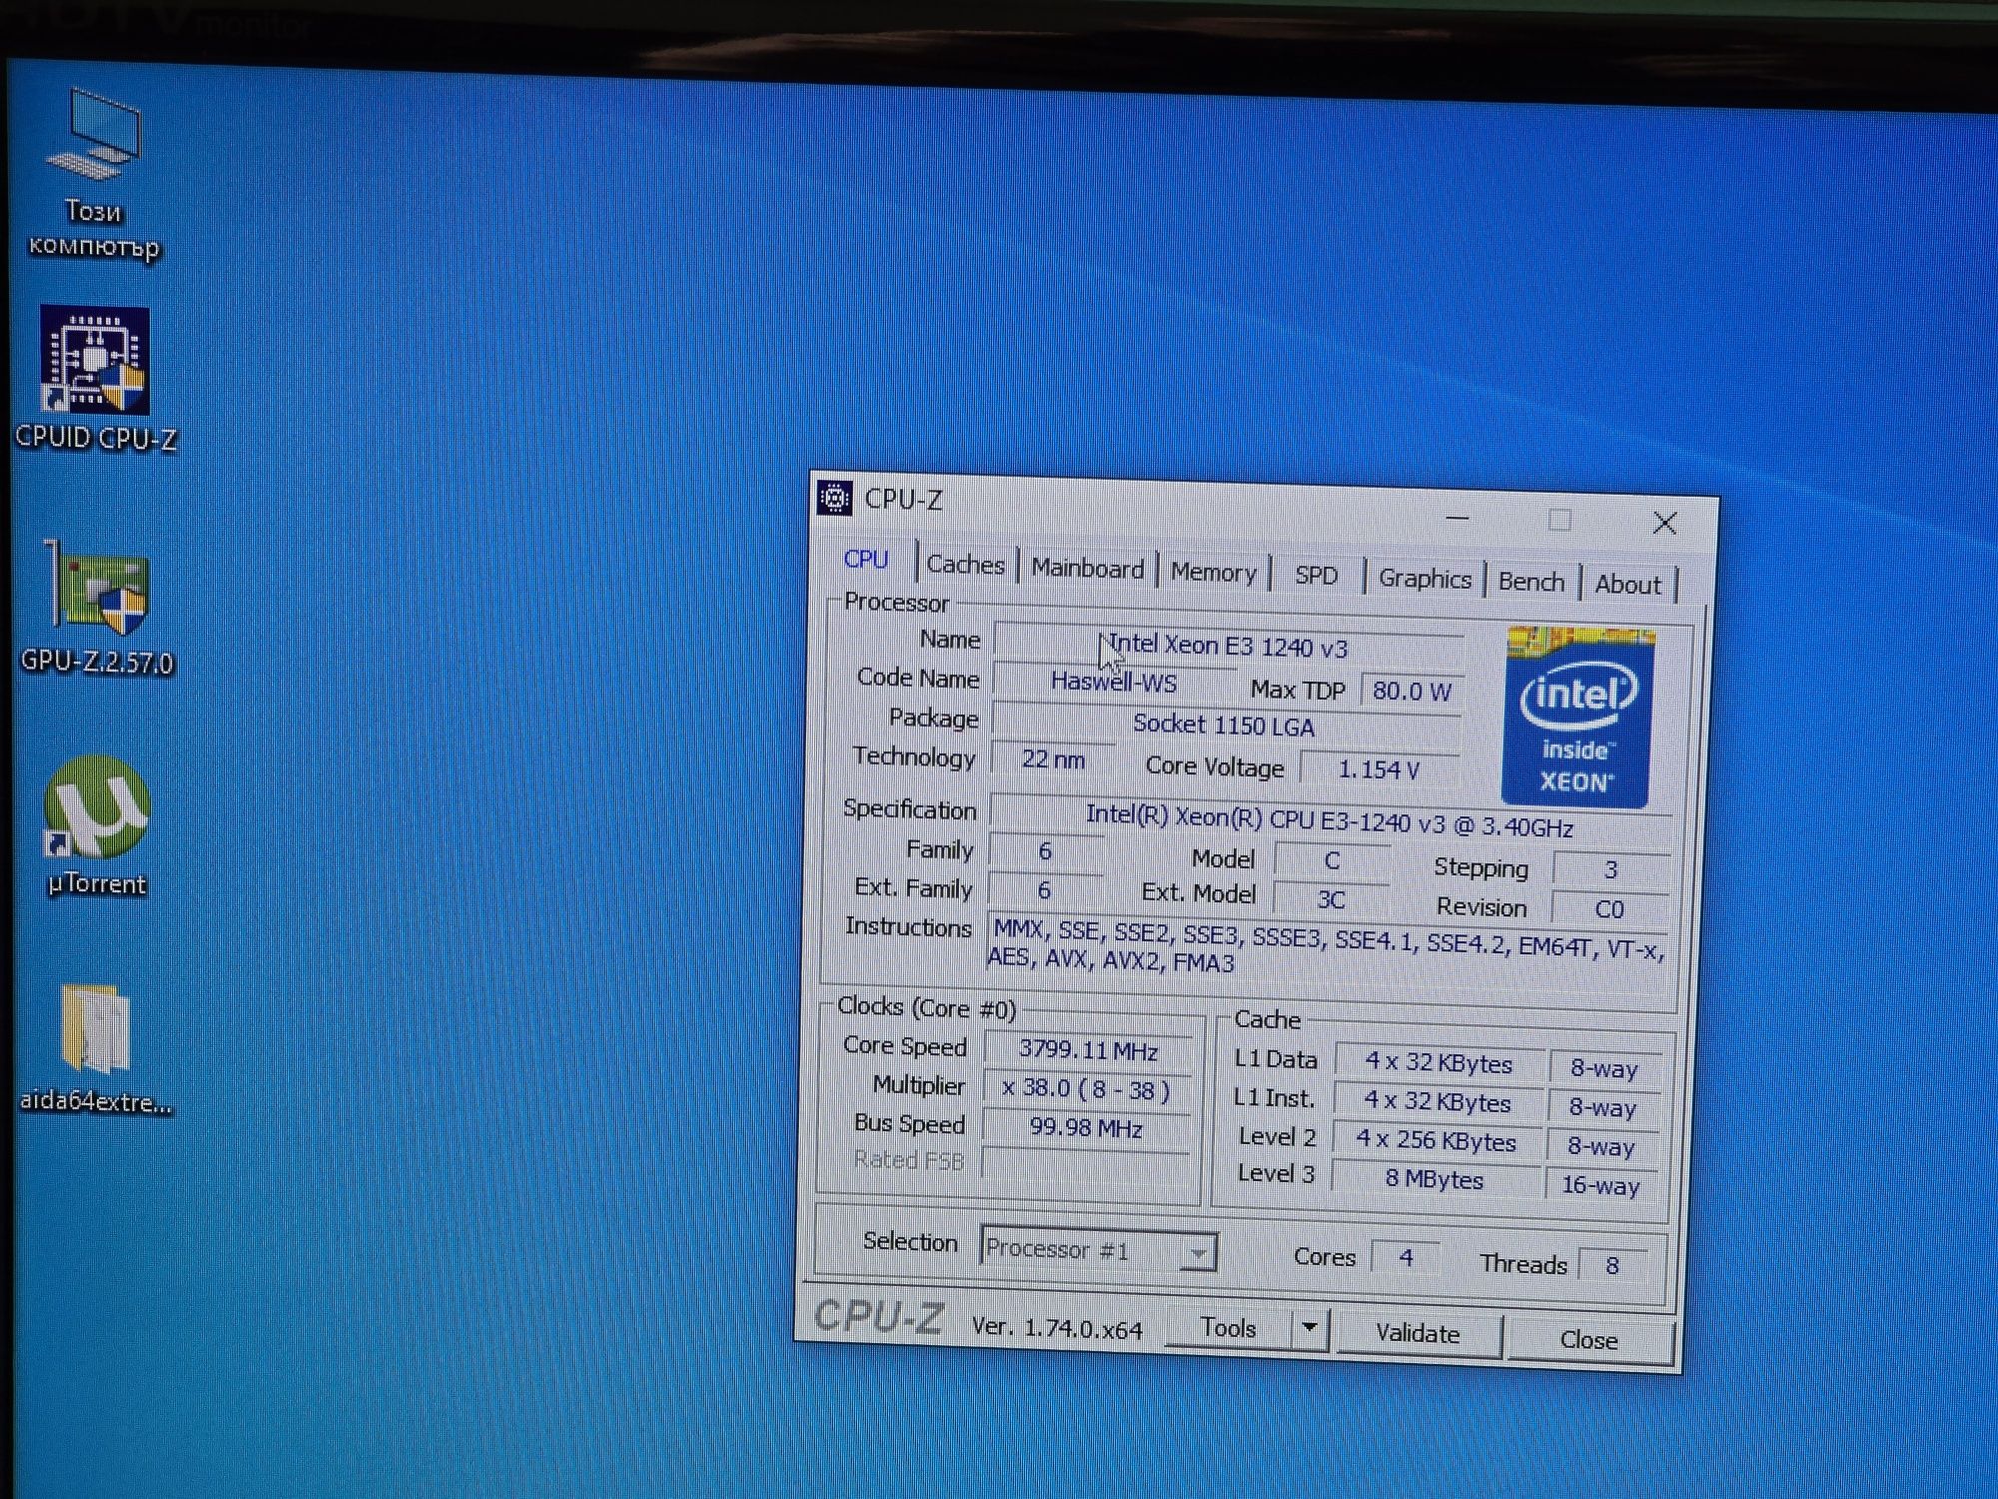Image resolution: width=1998 pixels, height=1499 pixels.
Task: Click the Revision value 'C0'
Action: tap(1608, 908)
